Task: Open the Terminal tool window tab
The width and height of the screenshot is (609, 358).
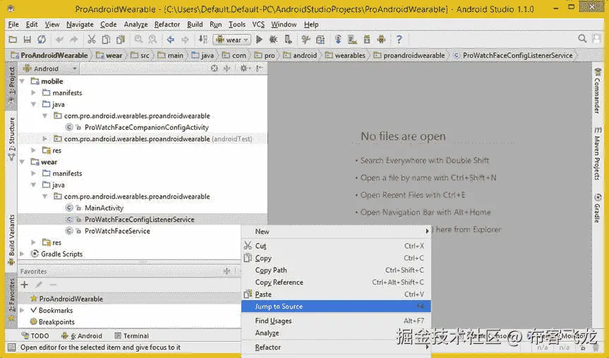Action: [131, 336]
